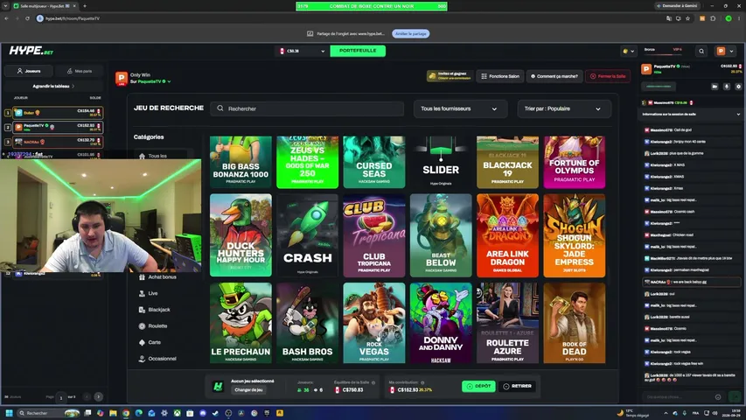Screen dimensions: 746x420
Task: Open the search magnifier in the header
Action: 701,51
